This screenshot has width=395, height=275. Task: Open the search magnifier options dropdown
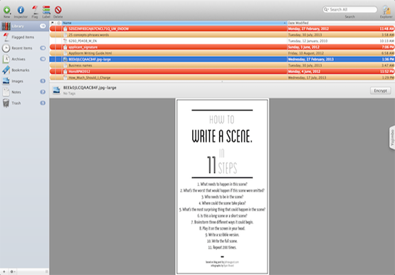tap(326, 9)
